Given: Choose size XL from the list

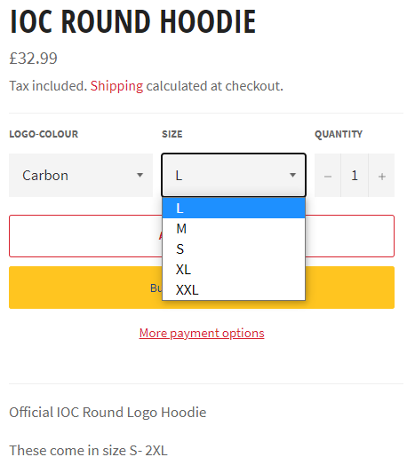Looking at the screenshot, I should tap(234, 270).
